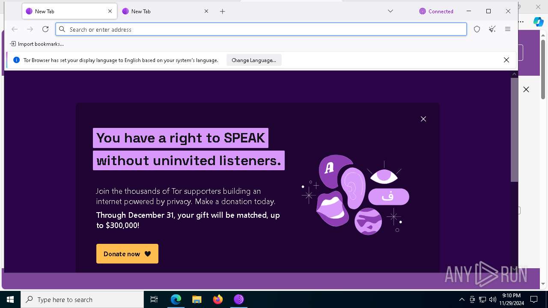Dismiss the language notification bar
548x308 pixels.
point(506,60)
